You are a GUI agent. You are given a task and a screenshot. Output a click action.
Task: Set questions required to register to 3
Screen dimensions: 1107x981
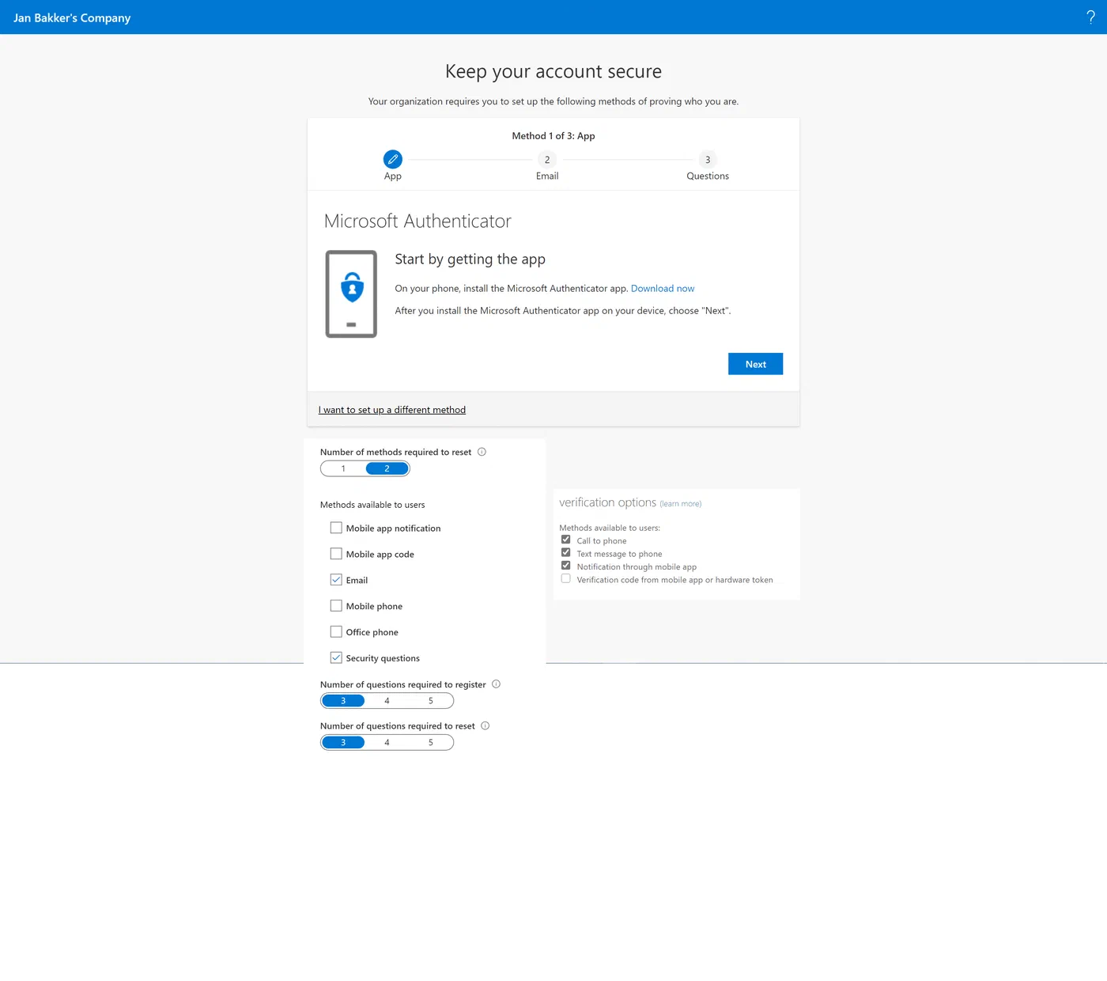point(343,701)
